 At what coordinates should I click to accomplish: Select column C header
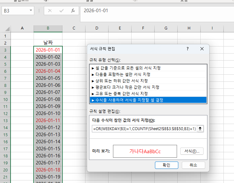click(x=74, y=29)
